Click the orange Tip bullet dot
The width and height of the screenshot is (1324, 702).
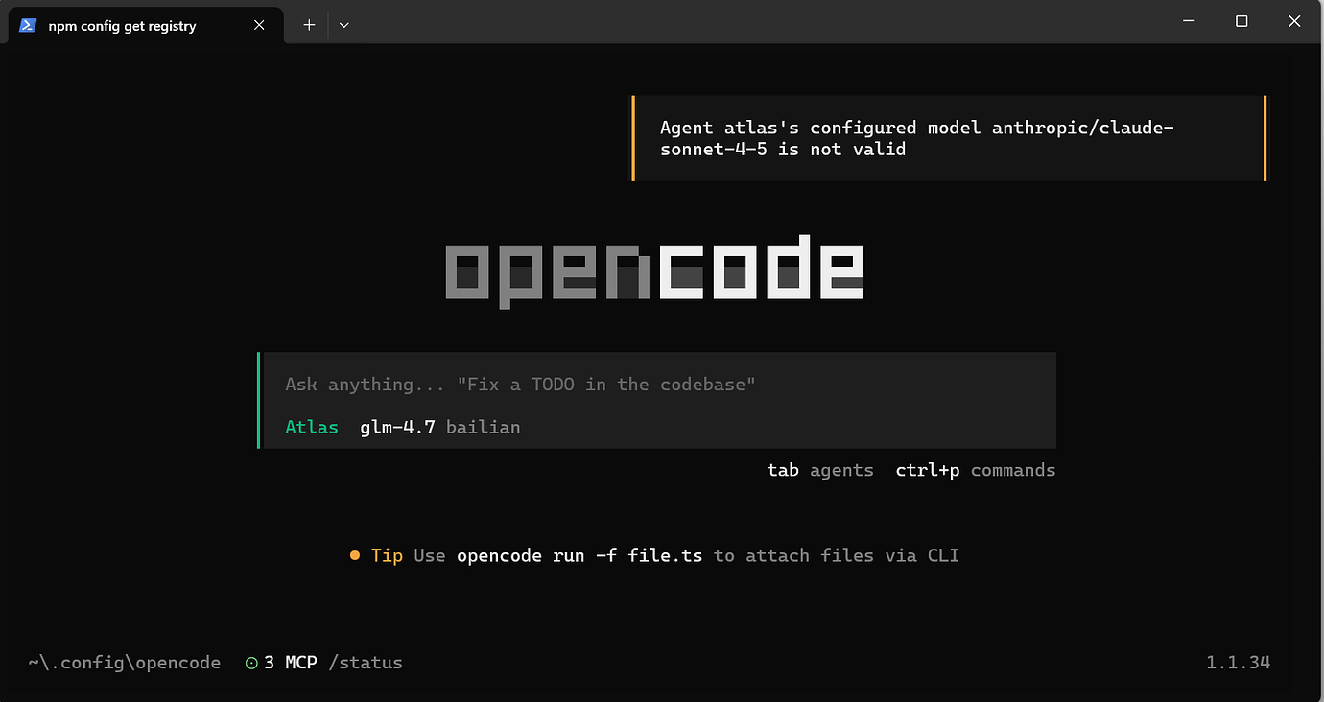(355, 555)
